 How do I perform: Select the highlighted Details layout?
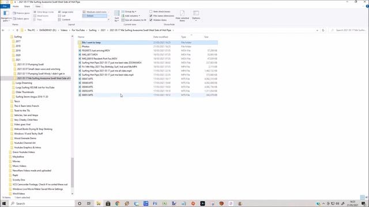(95, 16)
